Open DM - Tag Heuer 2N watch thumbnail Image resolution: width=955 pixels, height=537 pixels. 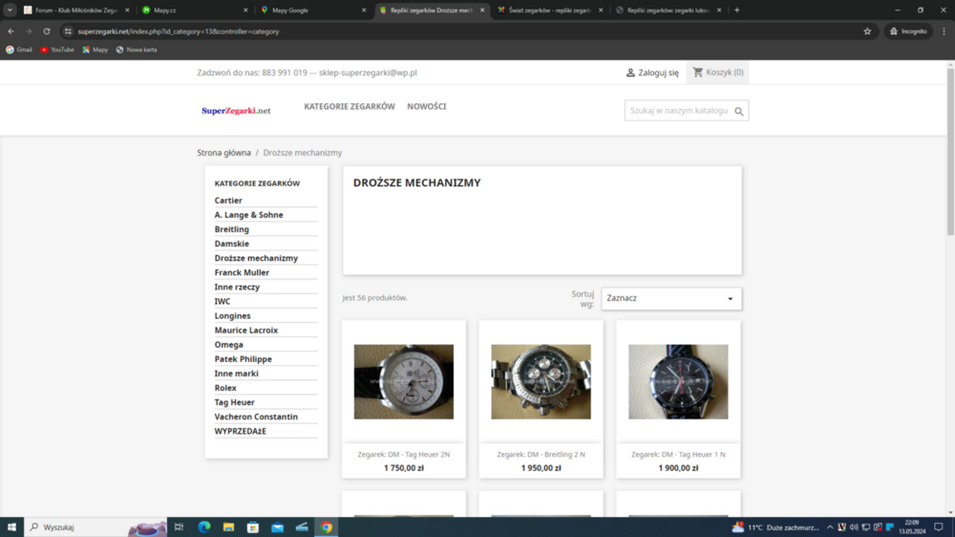click(x=404, y=381)
